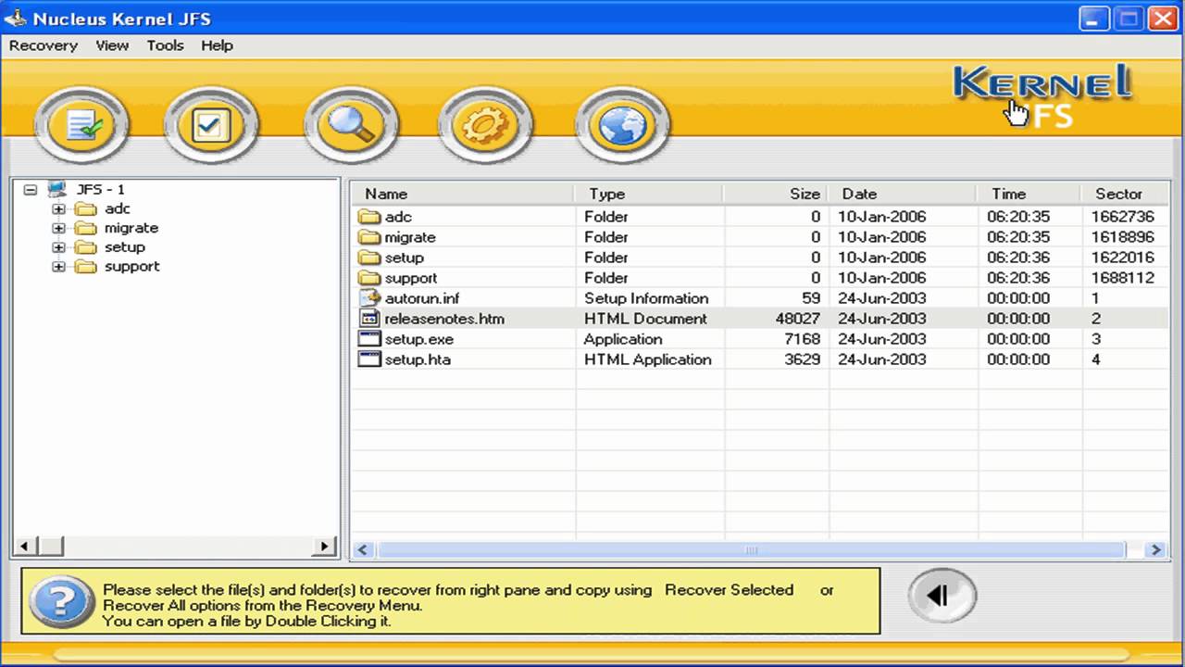Image resolution: width=1185 pixels, height=667 pixels.
Task: Open the Find magnifier toolbar icon
Action: click(350, 125)
